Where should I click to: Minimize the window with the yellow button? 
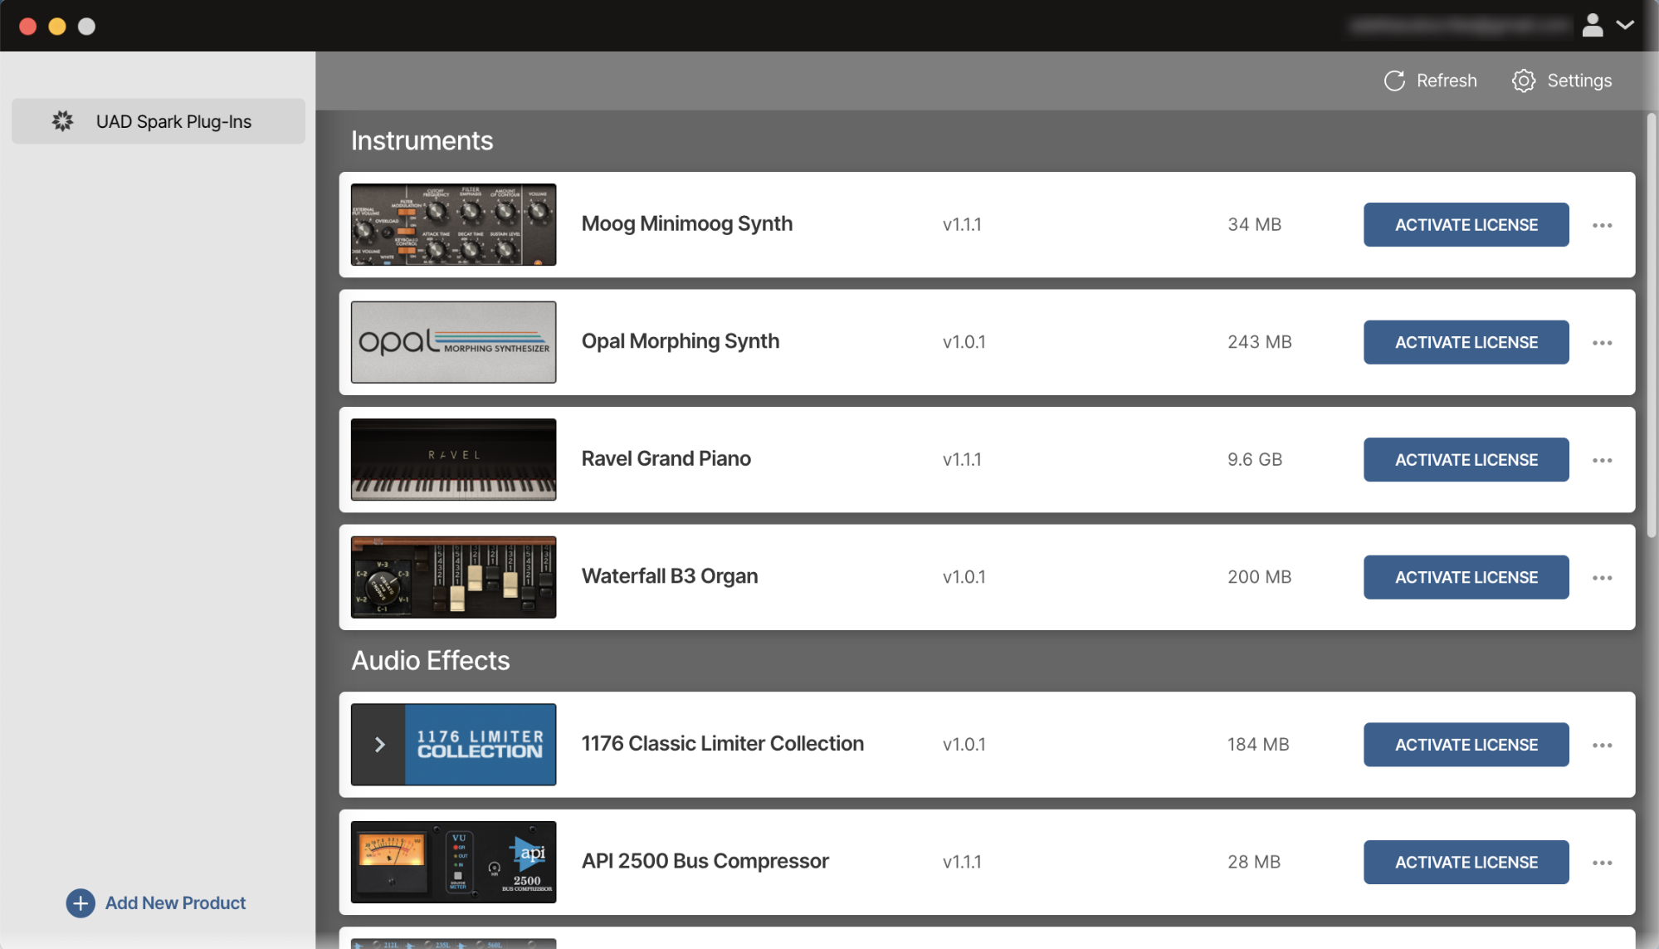57,26
